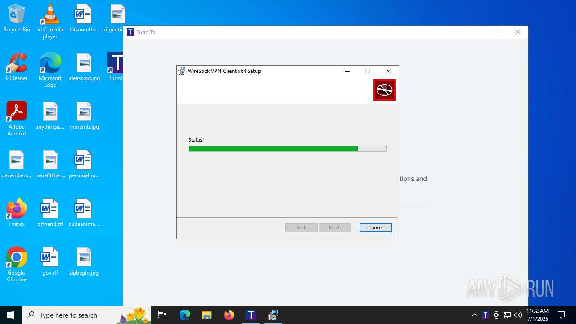Select moremb.jpg on the desktop
Screen dimensions: 576x324
tap(84, 116)
